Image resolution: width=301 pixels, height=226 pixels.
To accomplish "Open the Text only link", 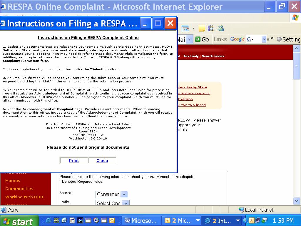I will (191, 56).
